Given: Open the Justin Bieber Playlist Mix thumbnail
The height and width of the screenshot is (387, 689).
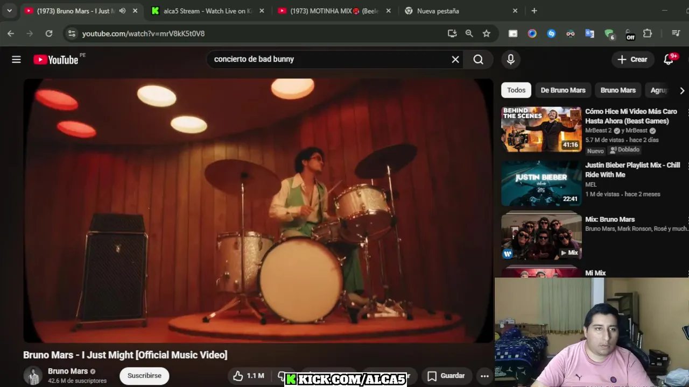Looking at the screenshot, I should tap(541, 183).
